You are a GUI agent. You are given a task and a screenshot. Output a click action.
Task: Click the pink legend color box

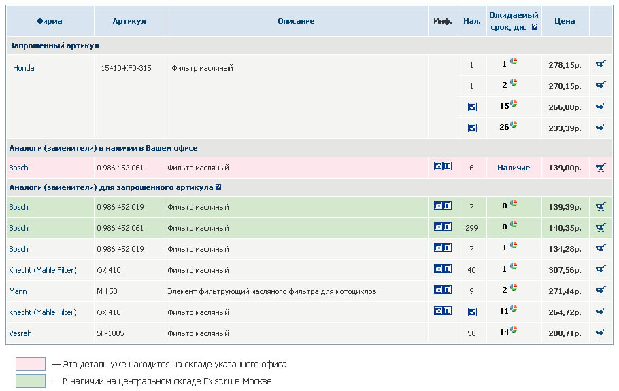coord(31,365)
